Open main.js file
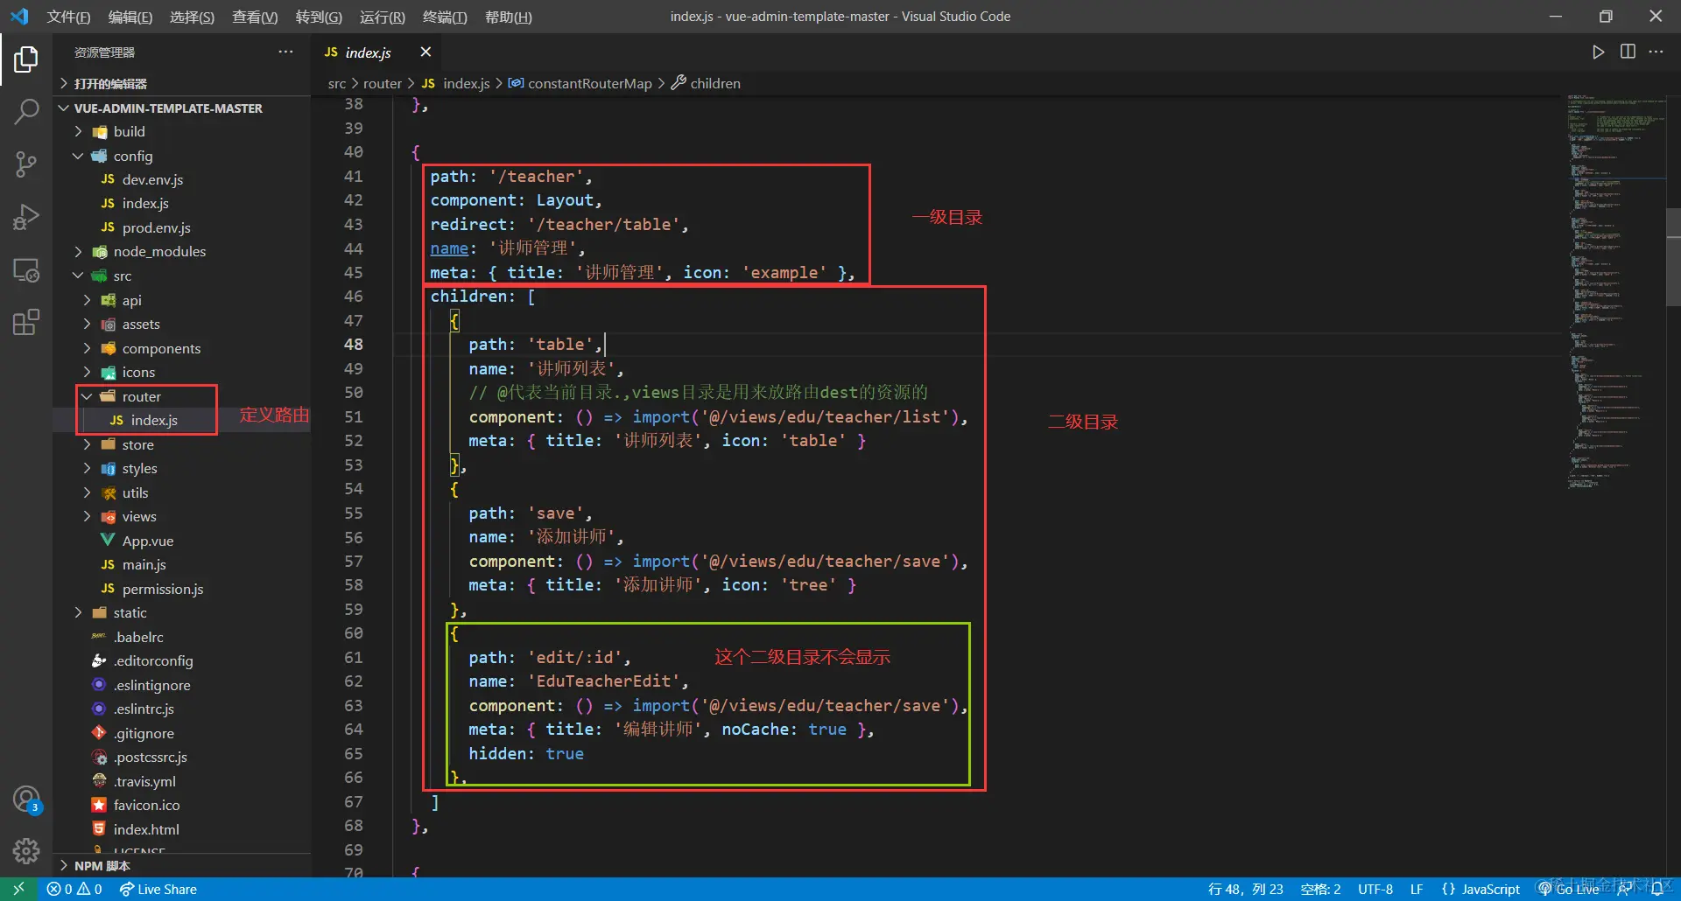Screen dimensions: 1681x901 pyautogui.click(x=181, y=564)
